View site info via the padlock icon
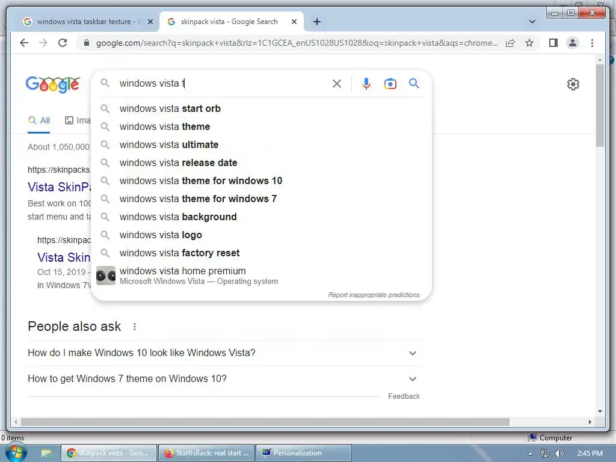The height and width of the screenshot is (462, 616). point(87,43)
